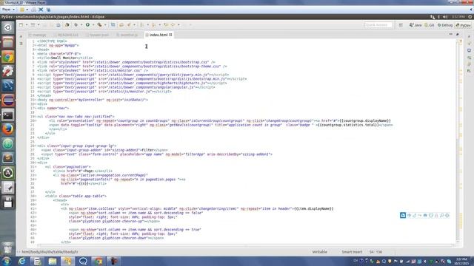Image resolution: width=474 pixels, height=266 pixels.
Task: Collapse the pagination ul fold on line 31
Action: 36,167
